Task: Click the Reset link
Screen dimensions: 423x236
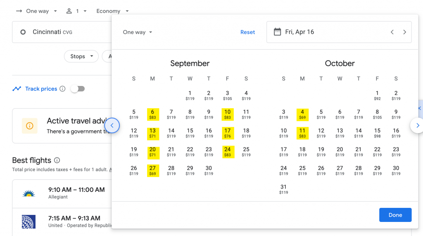Action: click(247, 32)
